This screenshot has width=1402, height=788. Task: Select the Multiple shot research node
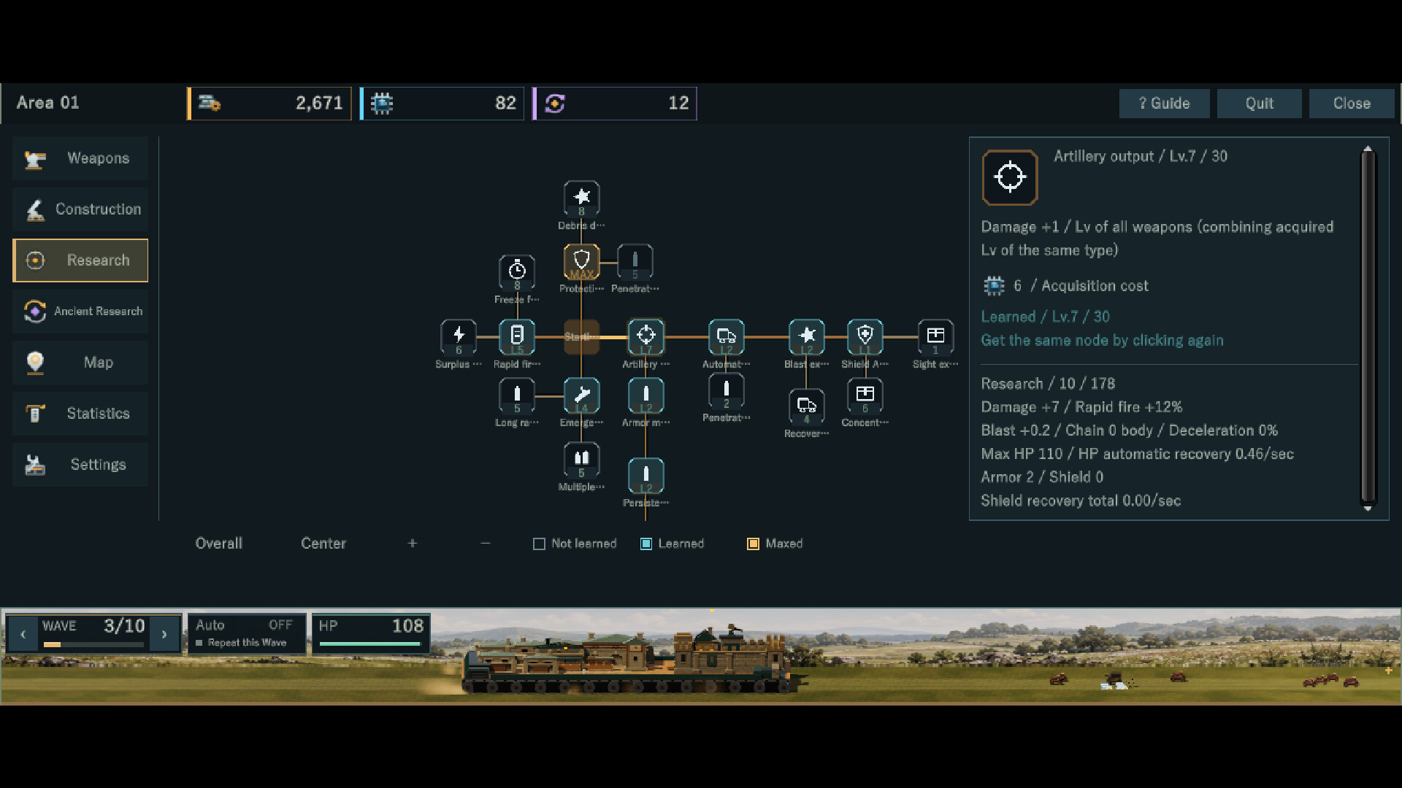pyautogui.click(x=581, y=460)
